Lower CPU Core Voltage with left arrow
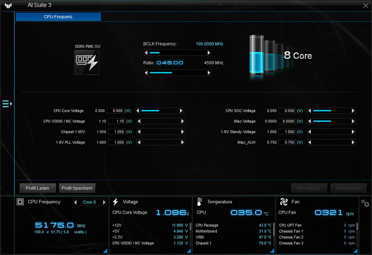 [x=138, y=110]
